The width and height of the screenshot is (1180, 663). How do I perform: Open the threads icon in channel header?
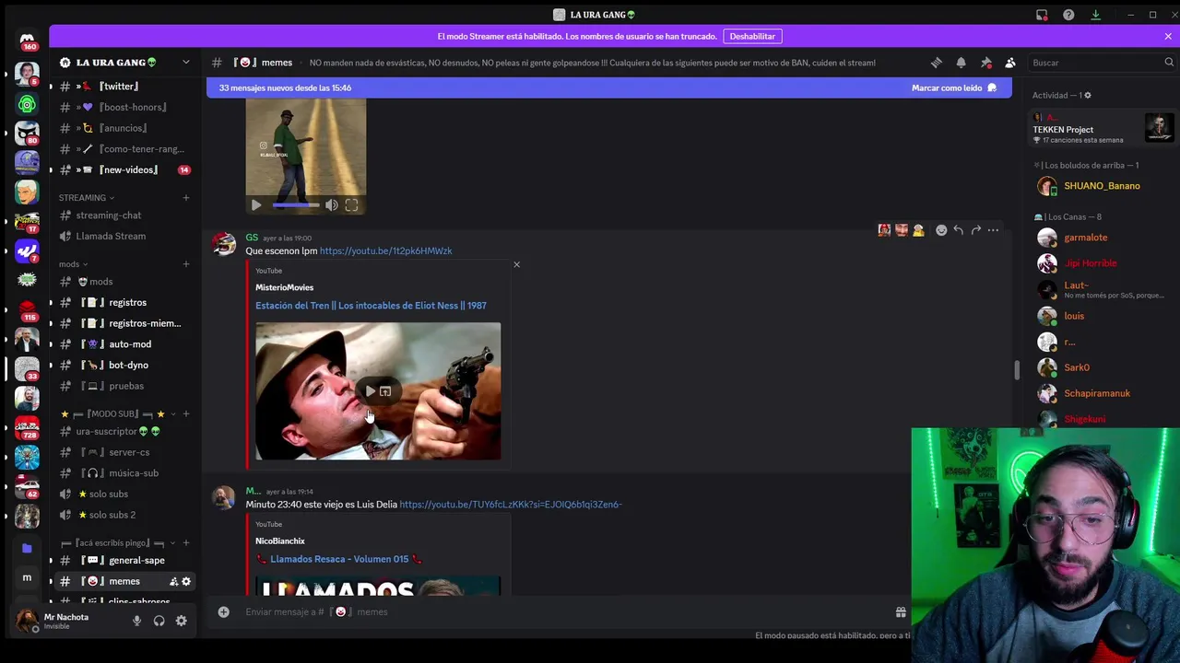937,63
